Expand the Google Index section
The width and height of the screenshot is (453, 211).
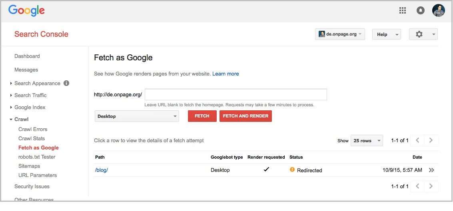[x=30, y=107]
